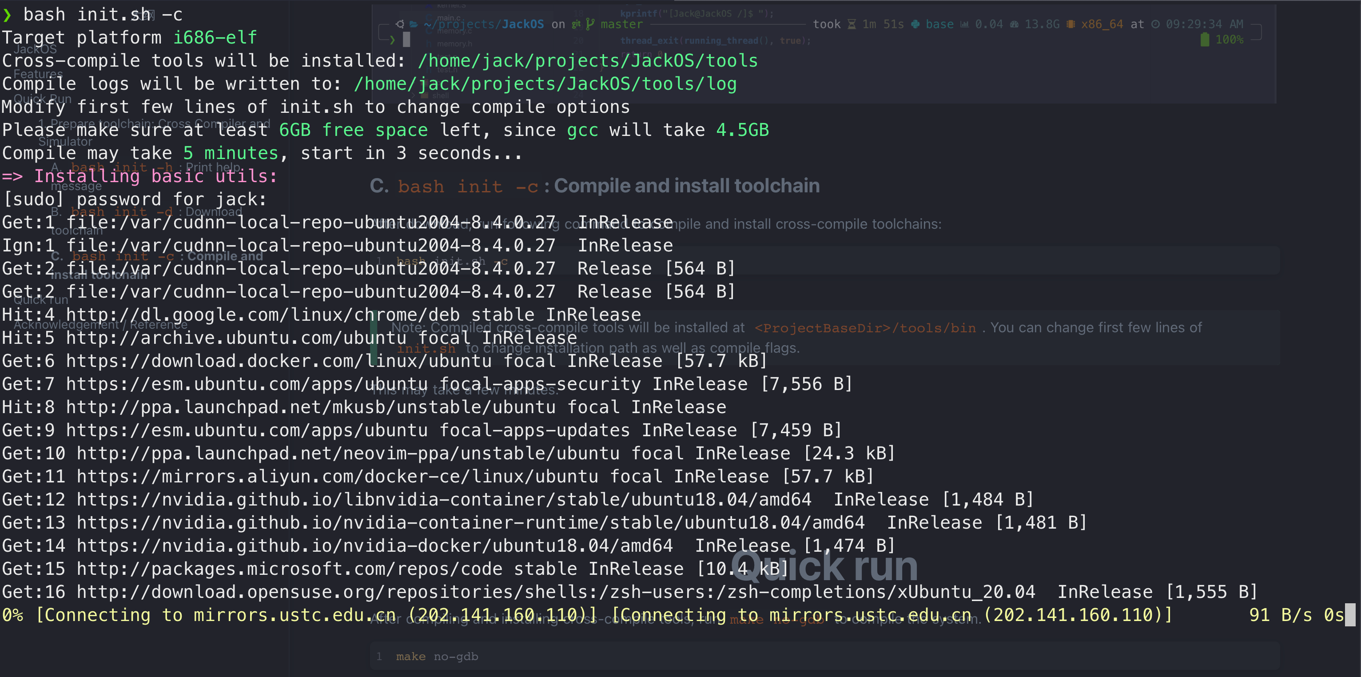
Task: Click the Linux logo icon in the prompt
Action: point(400,24)
